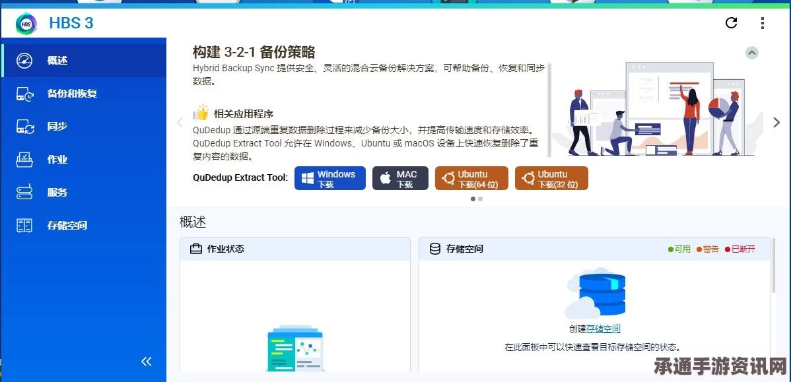Collapse the banner with the up chevron

[x=751, y=53]
